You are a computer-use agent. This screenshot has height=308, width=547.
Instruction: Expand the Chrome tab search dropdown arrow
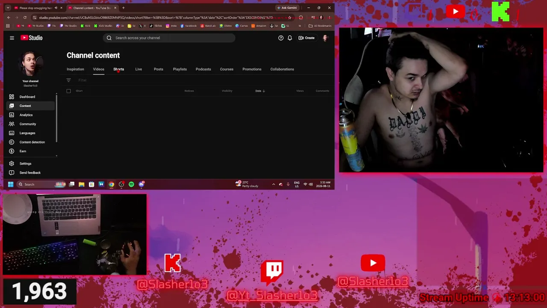pyautogui.click(x=8, y=8)
